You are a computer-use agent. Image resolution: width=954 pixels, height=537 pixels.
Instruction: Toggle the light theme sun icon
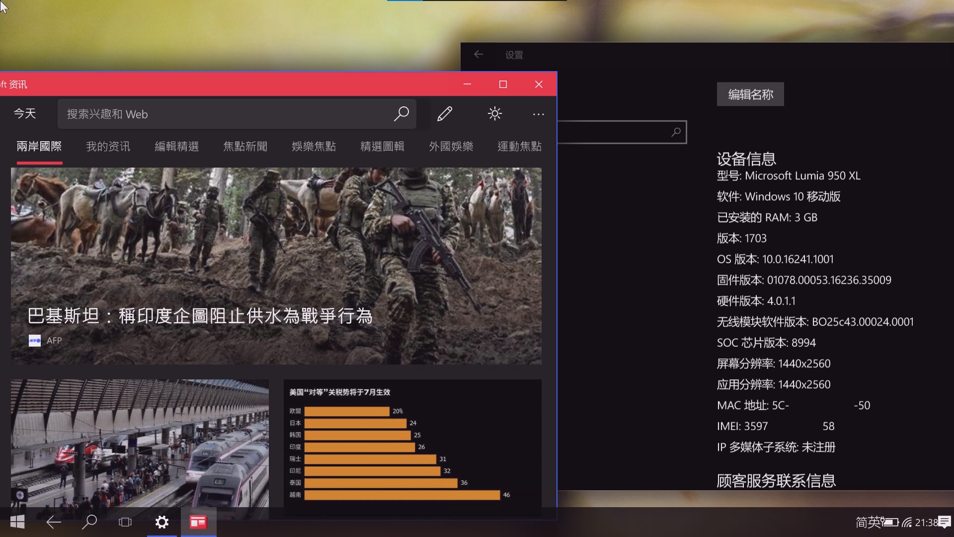tap(494, 114)
